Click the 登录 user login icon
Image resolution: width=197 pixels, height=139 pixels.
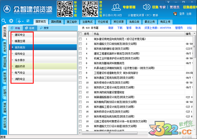point(175,14)
